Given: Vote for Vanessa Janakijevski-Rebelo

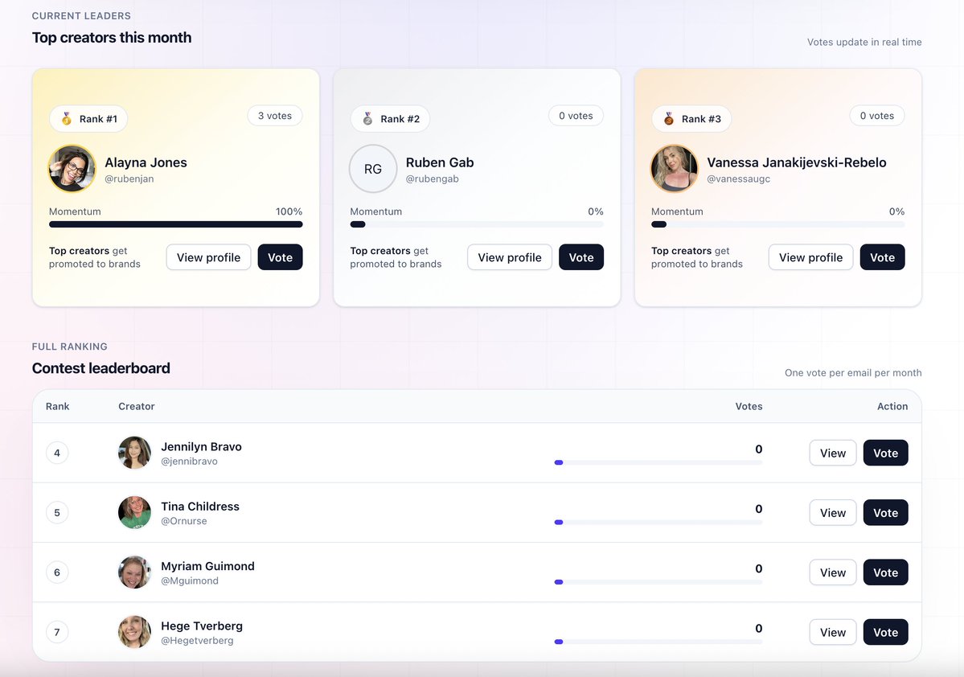Looking at the screenshot, I should tap(882, 257).
